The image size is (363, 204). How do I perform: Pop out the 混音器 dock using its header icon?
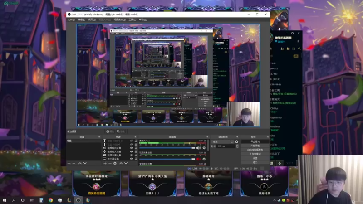pyautogui.click(x=207, y=137)
